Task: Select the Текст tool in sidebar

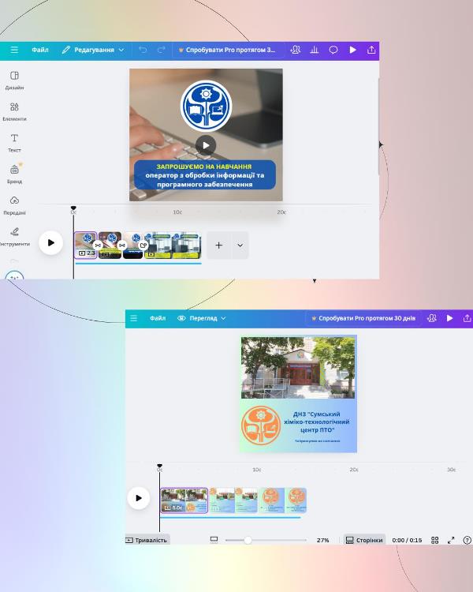Action: [x=14, y=142]
